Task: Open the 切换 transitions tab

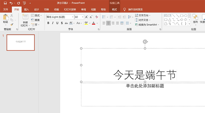Action: [x=46, y=9]
